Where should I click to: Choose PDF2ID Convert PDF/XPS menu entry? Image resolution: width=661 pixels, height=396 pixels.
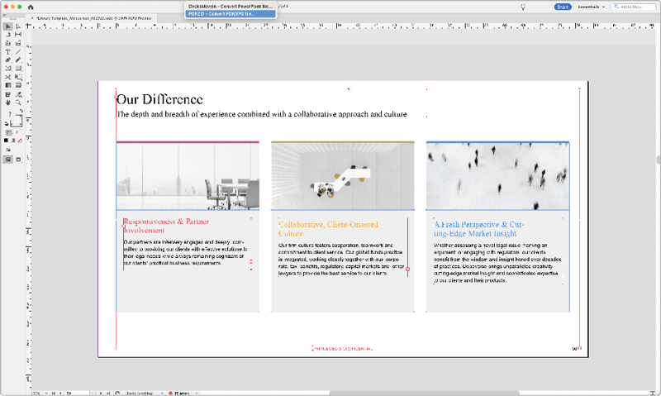231,14
